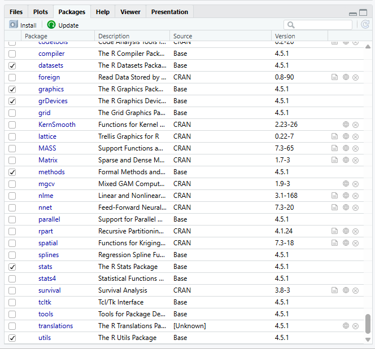Remove the lattice package

click(356, 136)
